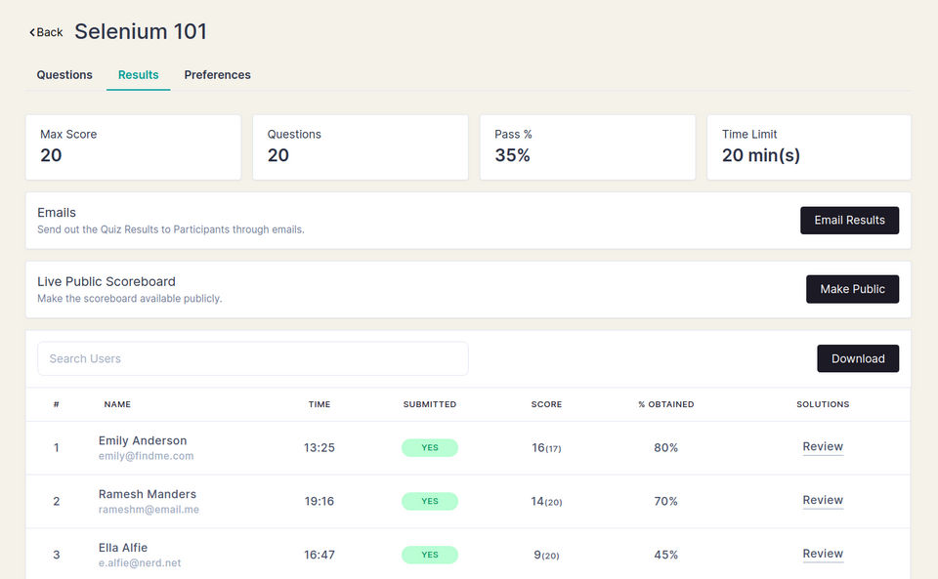Click Emily Anderson's submitted YES badge
Screen dimensions: 938x579
tap(430, 448)
